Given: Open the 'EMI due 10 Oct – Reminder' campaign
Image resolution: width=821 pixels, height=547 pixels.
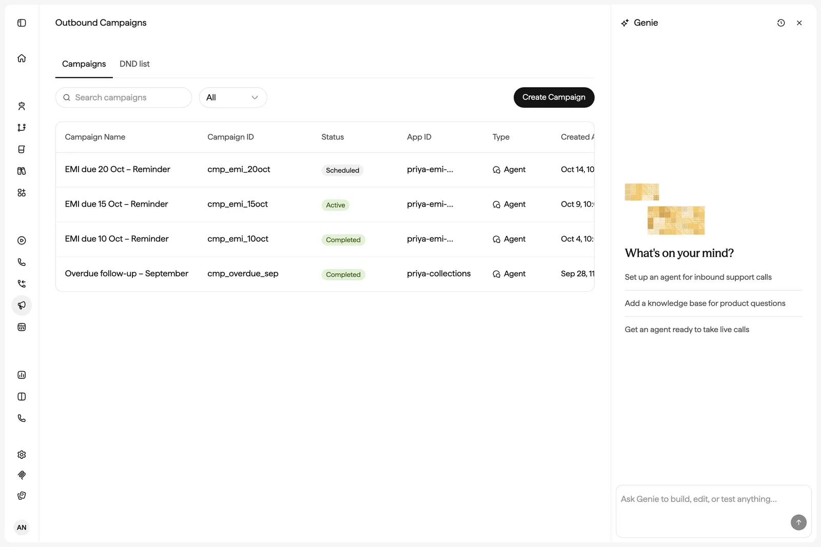Looking at the screenshot, I should (x=116, y=239).
